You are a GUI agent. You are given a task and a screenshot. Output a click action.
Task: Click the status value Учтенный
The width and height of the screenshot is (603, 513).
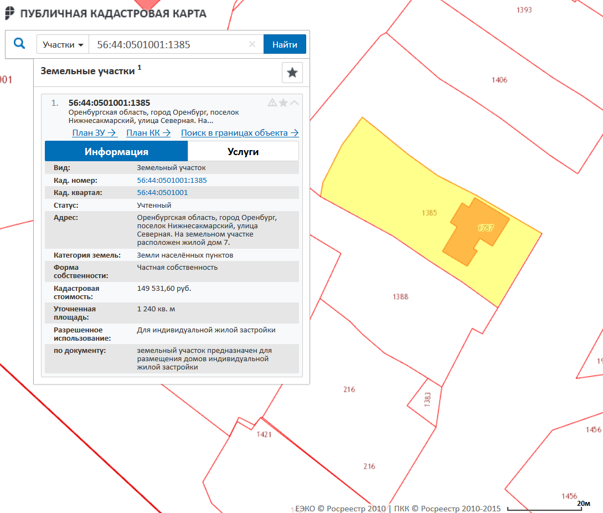154,205
